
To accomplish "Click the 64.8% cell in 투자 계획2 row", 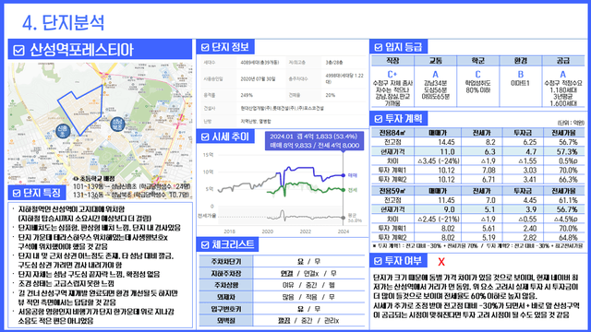I will coord(568,238).
